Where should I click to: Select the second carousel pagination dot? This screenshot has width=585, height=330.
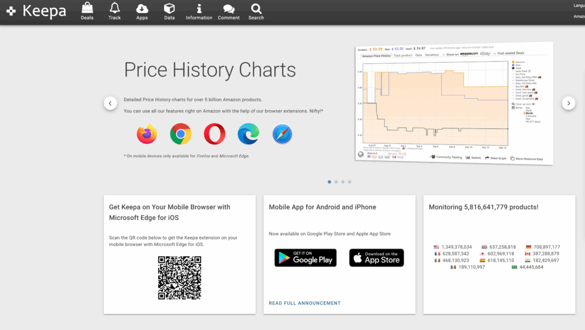pyautogui.click(x=336, y=182)
